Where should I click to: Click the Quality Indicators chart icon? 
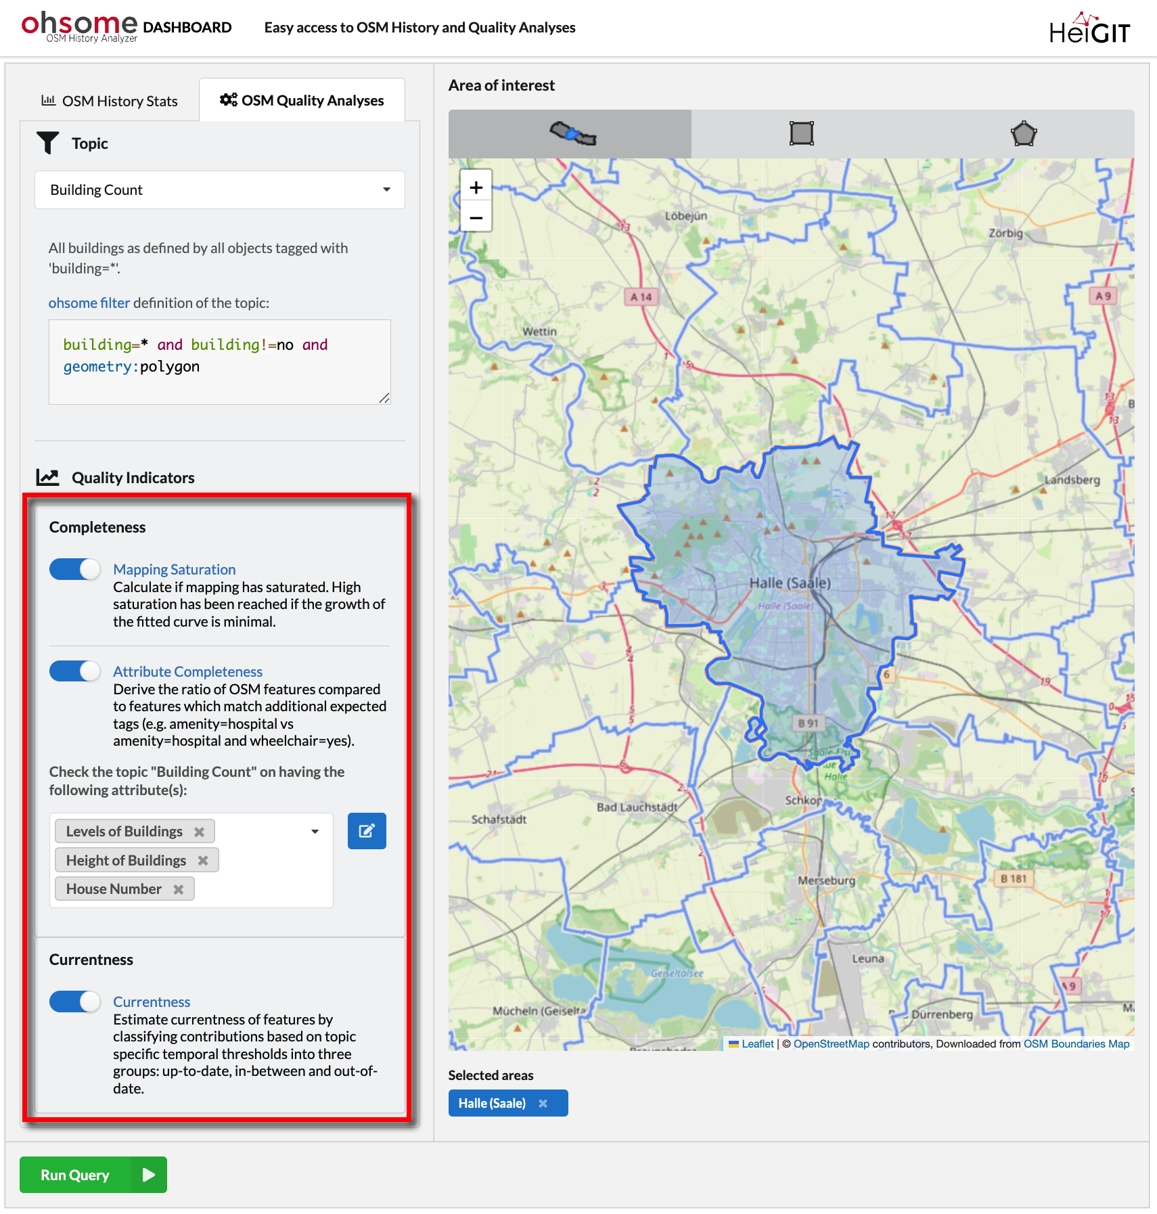(x=47, y=478)
